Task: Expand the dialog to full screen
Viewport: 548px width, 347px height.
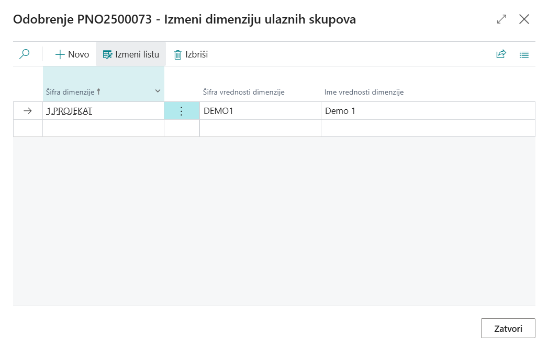Action: point(501,19)
